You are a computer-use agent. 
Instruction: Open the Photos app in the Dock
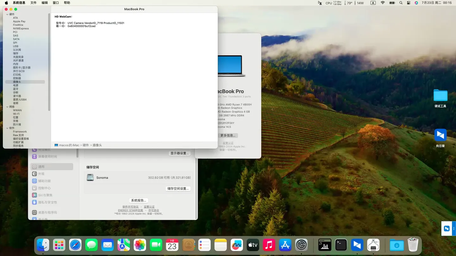[x=140, y=245]
